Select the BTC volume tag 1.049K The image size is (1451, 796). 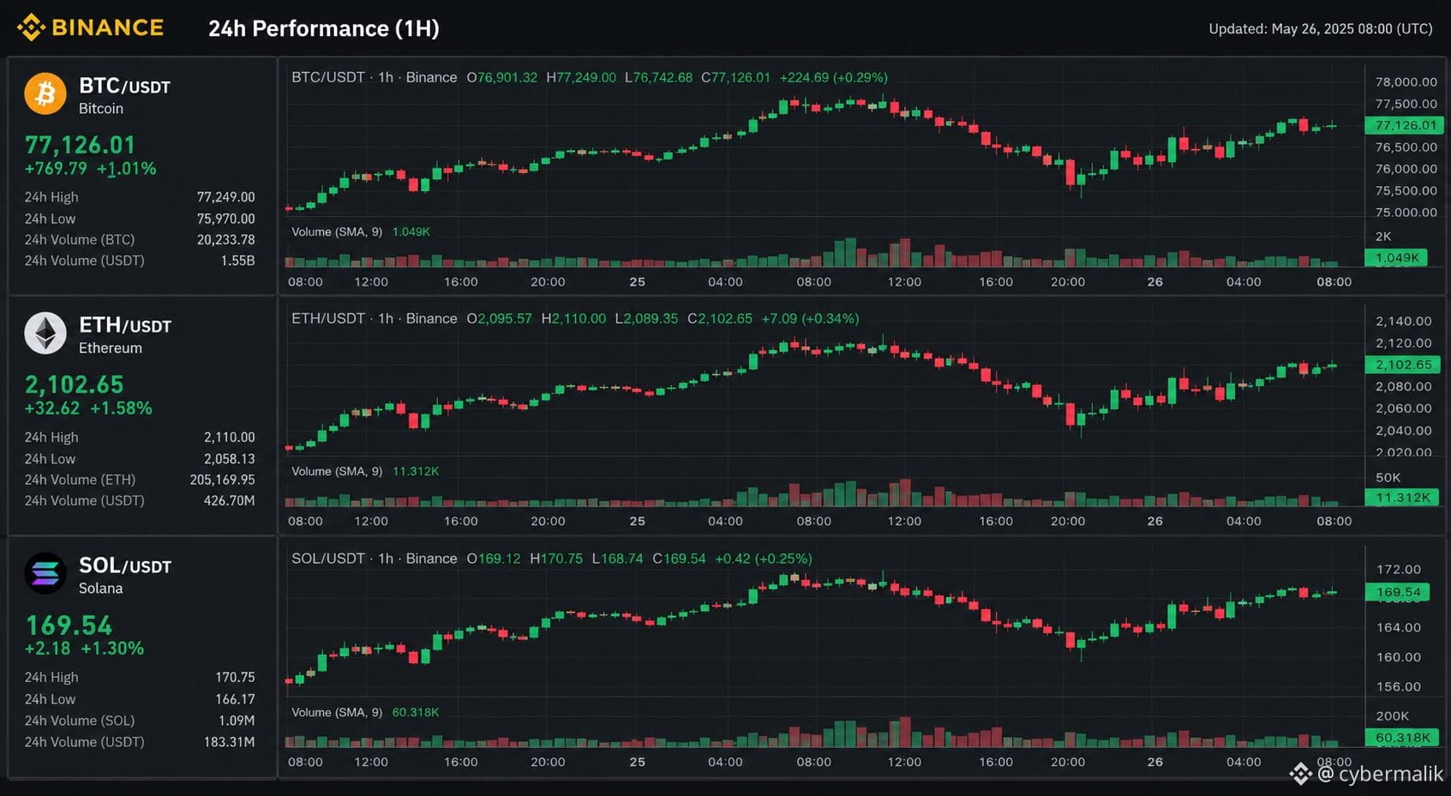[x=1395, y=258]
